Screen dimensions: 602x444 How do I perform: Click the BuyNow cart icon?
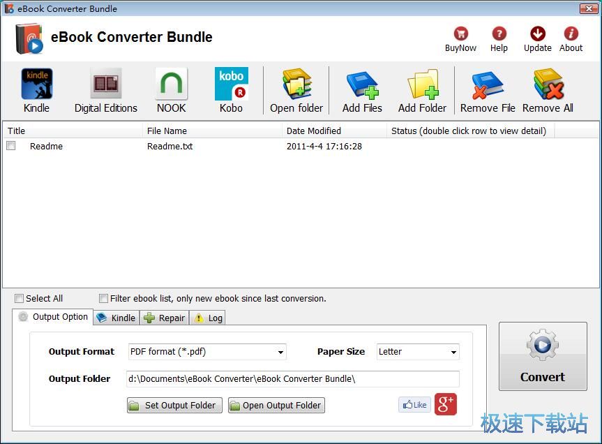(460, 34)
